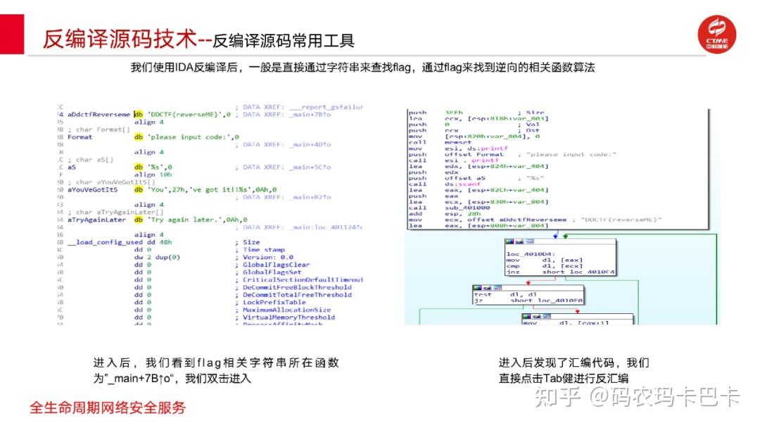This screenshot has width=760, height=428.
Task: Open node color icon on loc_4010D4 block
Action: click(510, 241)
